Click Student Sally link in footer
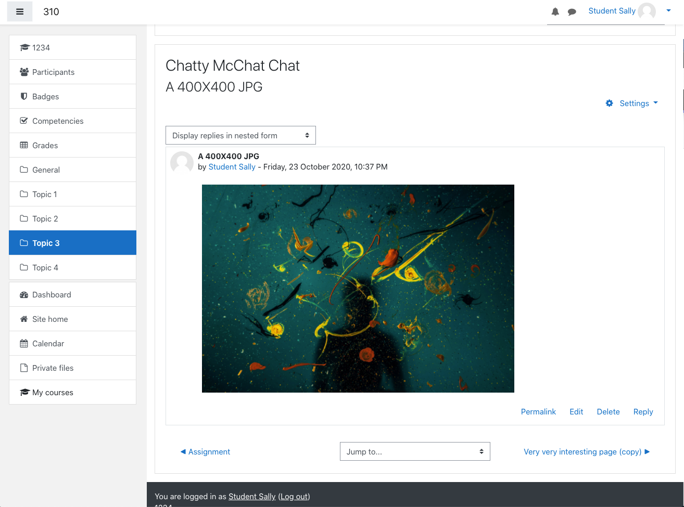This screenshot has height=507, width=684. click(x=252, y=496)
